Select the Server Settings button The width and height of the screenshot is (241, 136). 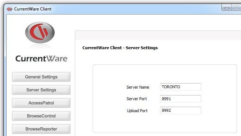pos(41,90)
